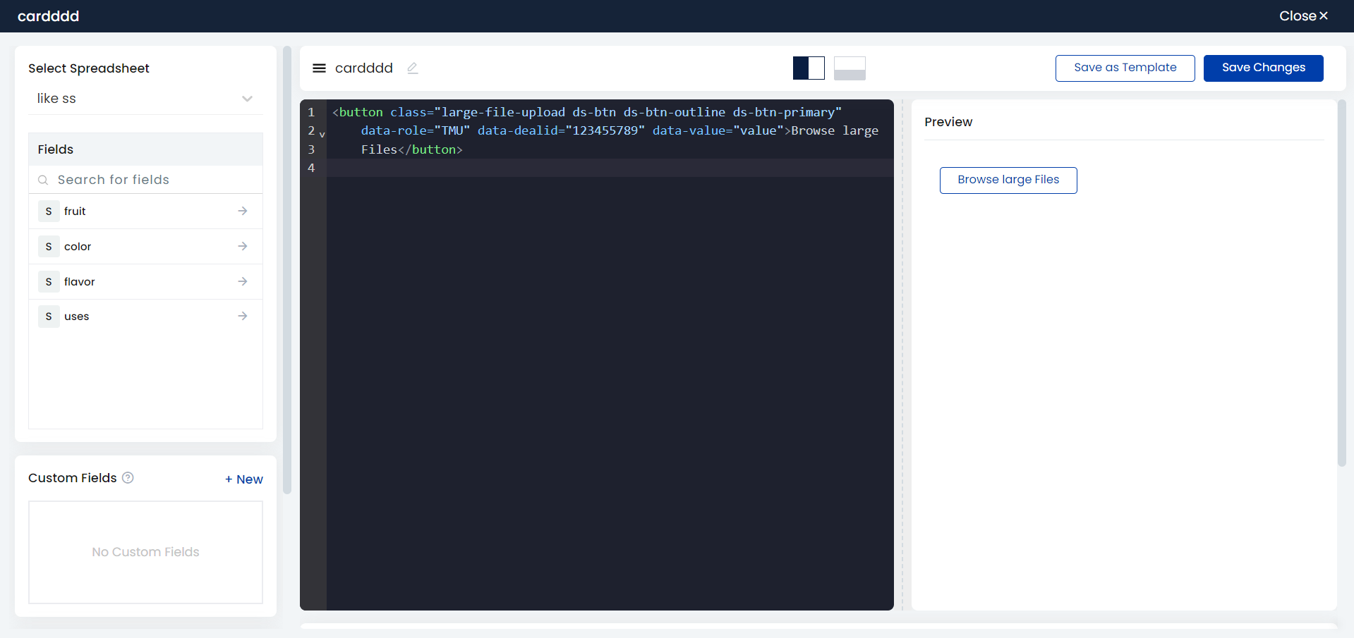
Task: Click the search magnifier icon in Fields
Action: pos(43,180)
